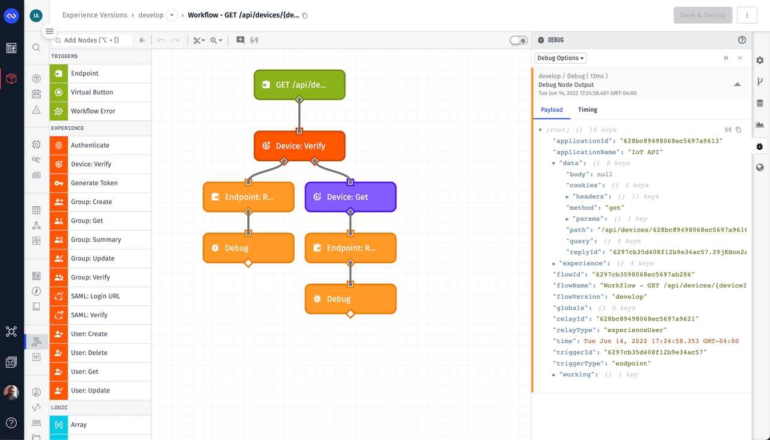Click the search icon in sidebar

pyautogui.click(x=36, y=47)
